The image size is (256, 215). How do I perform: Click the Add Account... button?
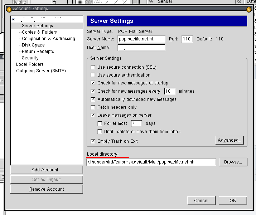tap(47, 170)
